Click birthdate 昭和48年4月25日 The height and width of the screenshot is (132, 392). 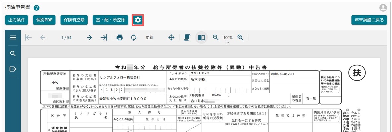pyautogui.click(x=282, y=74)
